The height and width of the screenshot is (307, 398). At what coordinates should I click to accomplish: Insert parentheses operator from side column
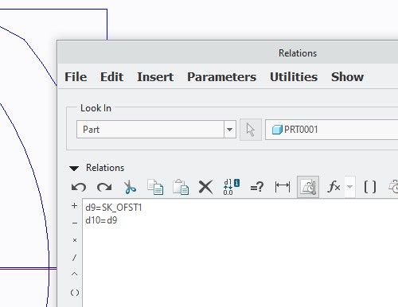75,293
